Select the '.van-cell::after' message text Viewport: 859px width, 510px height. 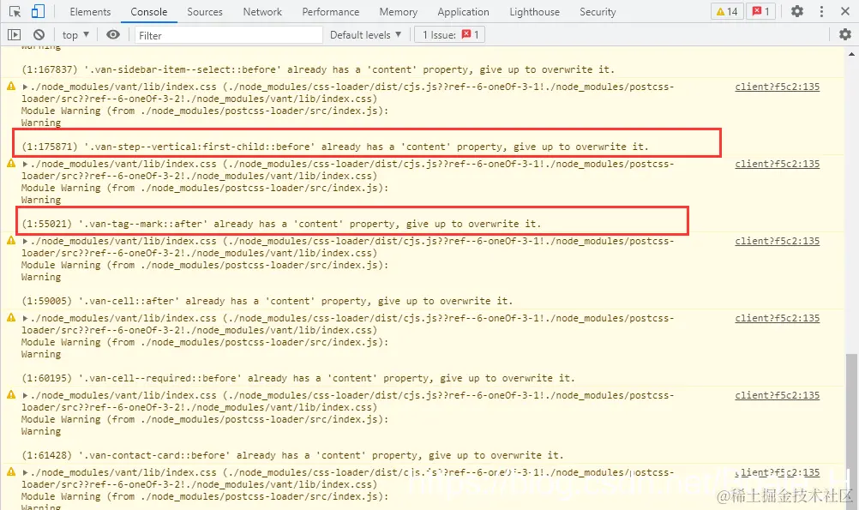(267, 302)
